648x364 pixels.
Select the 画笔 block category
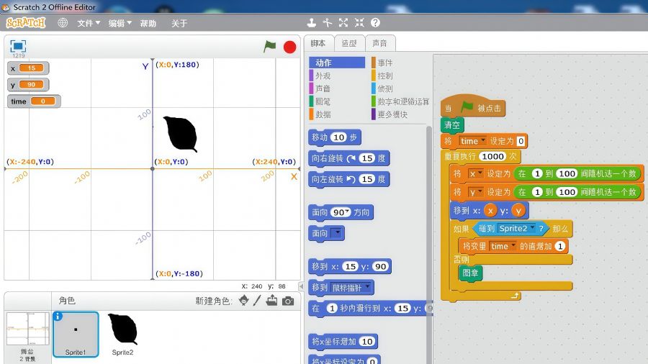click(x=323, y=101)
